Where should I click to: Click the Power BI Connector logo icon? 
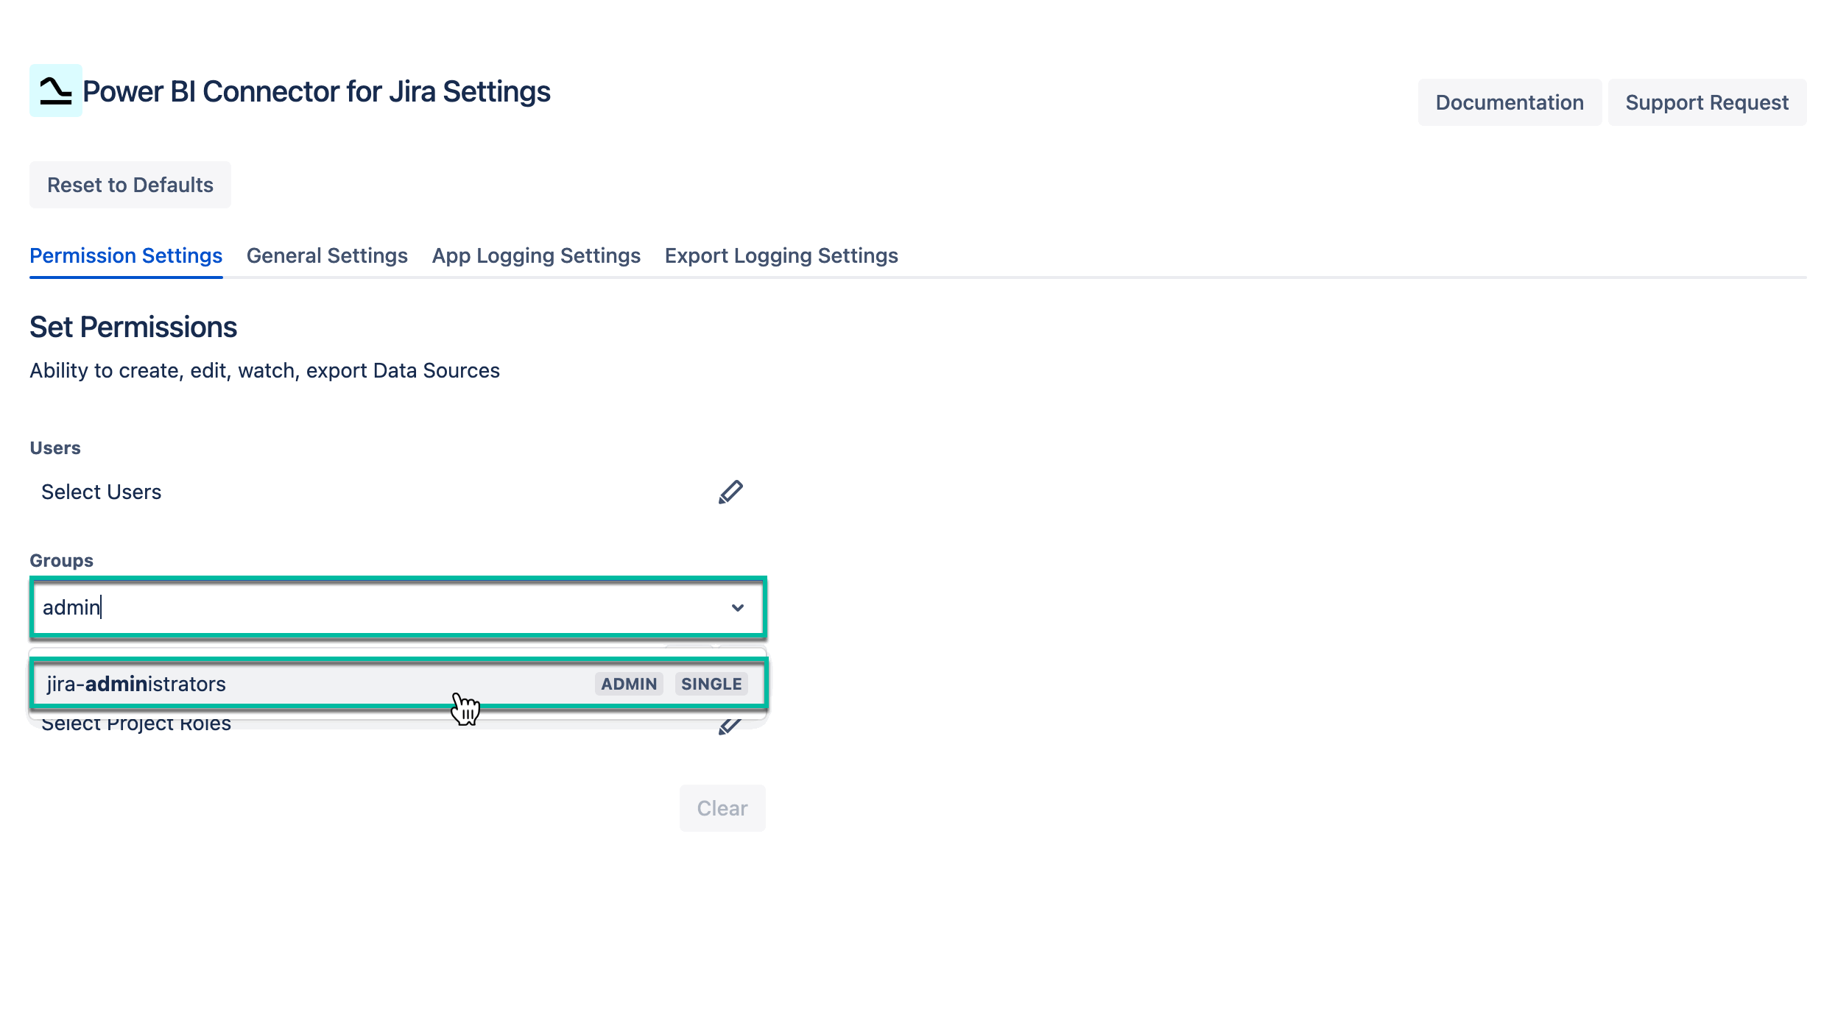coord(55,91)
